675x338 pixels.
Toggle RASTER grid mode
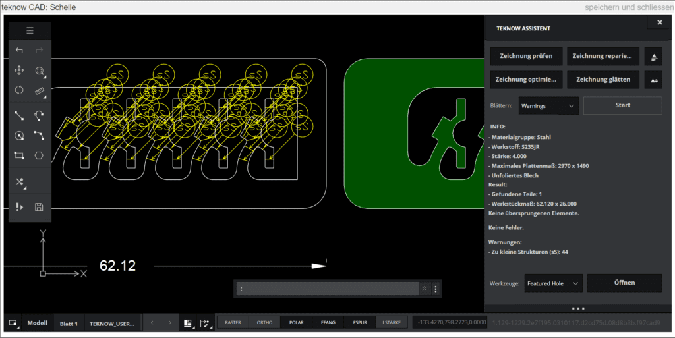[233, 322]
